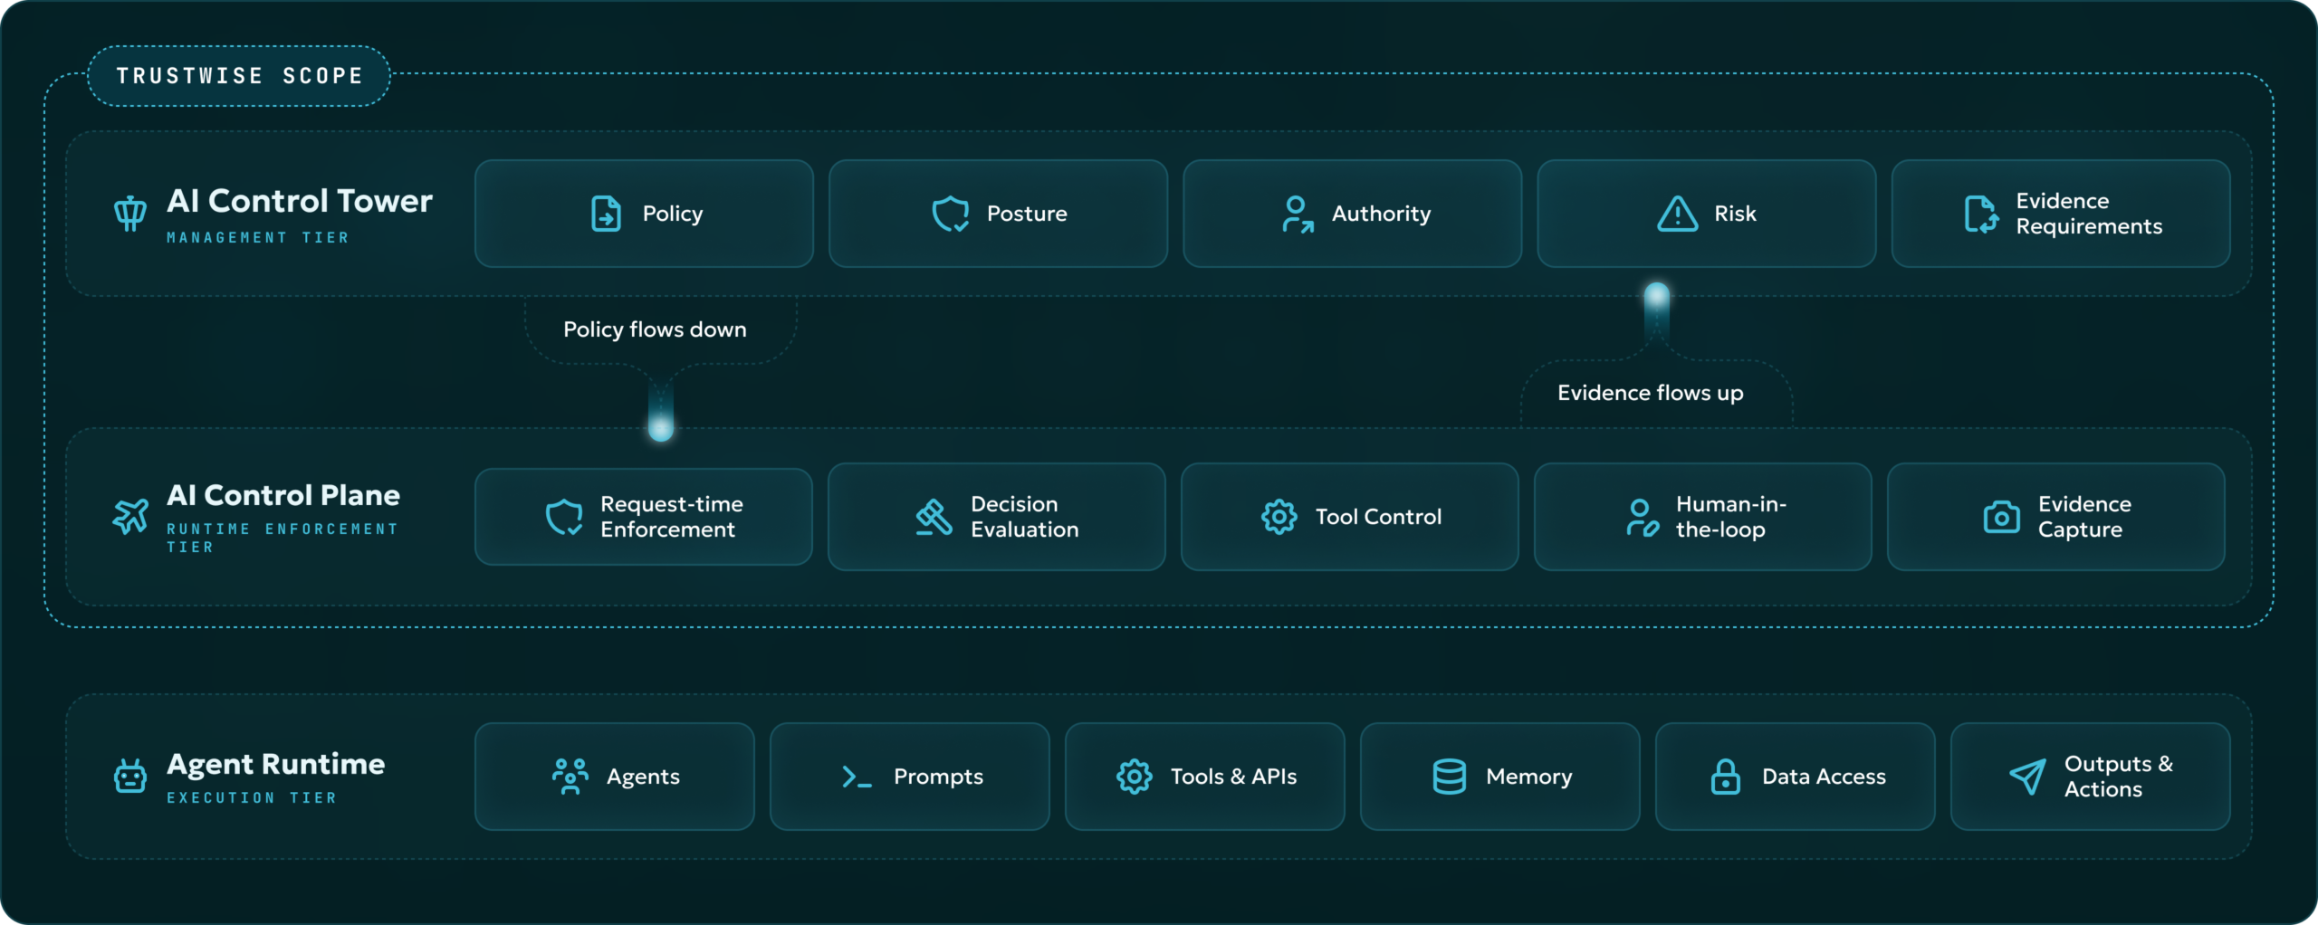Click the Data Access padlock icon
This screenshot has width=2318, height=925.
(1726, 777)
